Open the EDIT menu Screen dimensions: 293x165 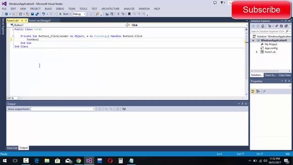[x=13, y=9]
